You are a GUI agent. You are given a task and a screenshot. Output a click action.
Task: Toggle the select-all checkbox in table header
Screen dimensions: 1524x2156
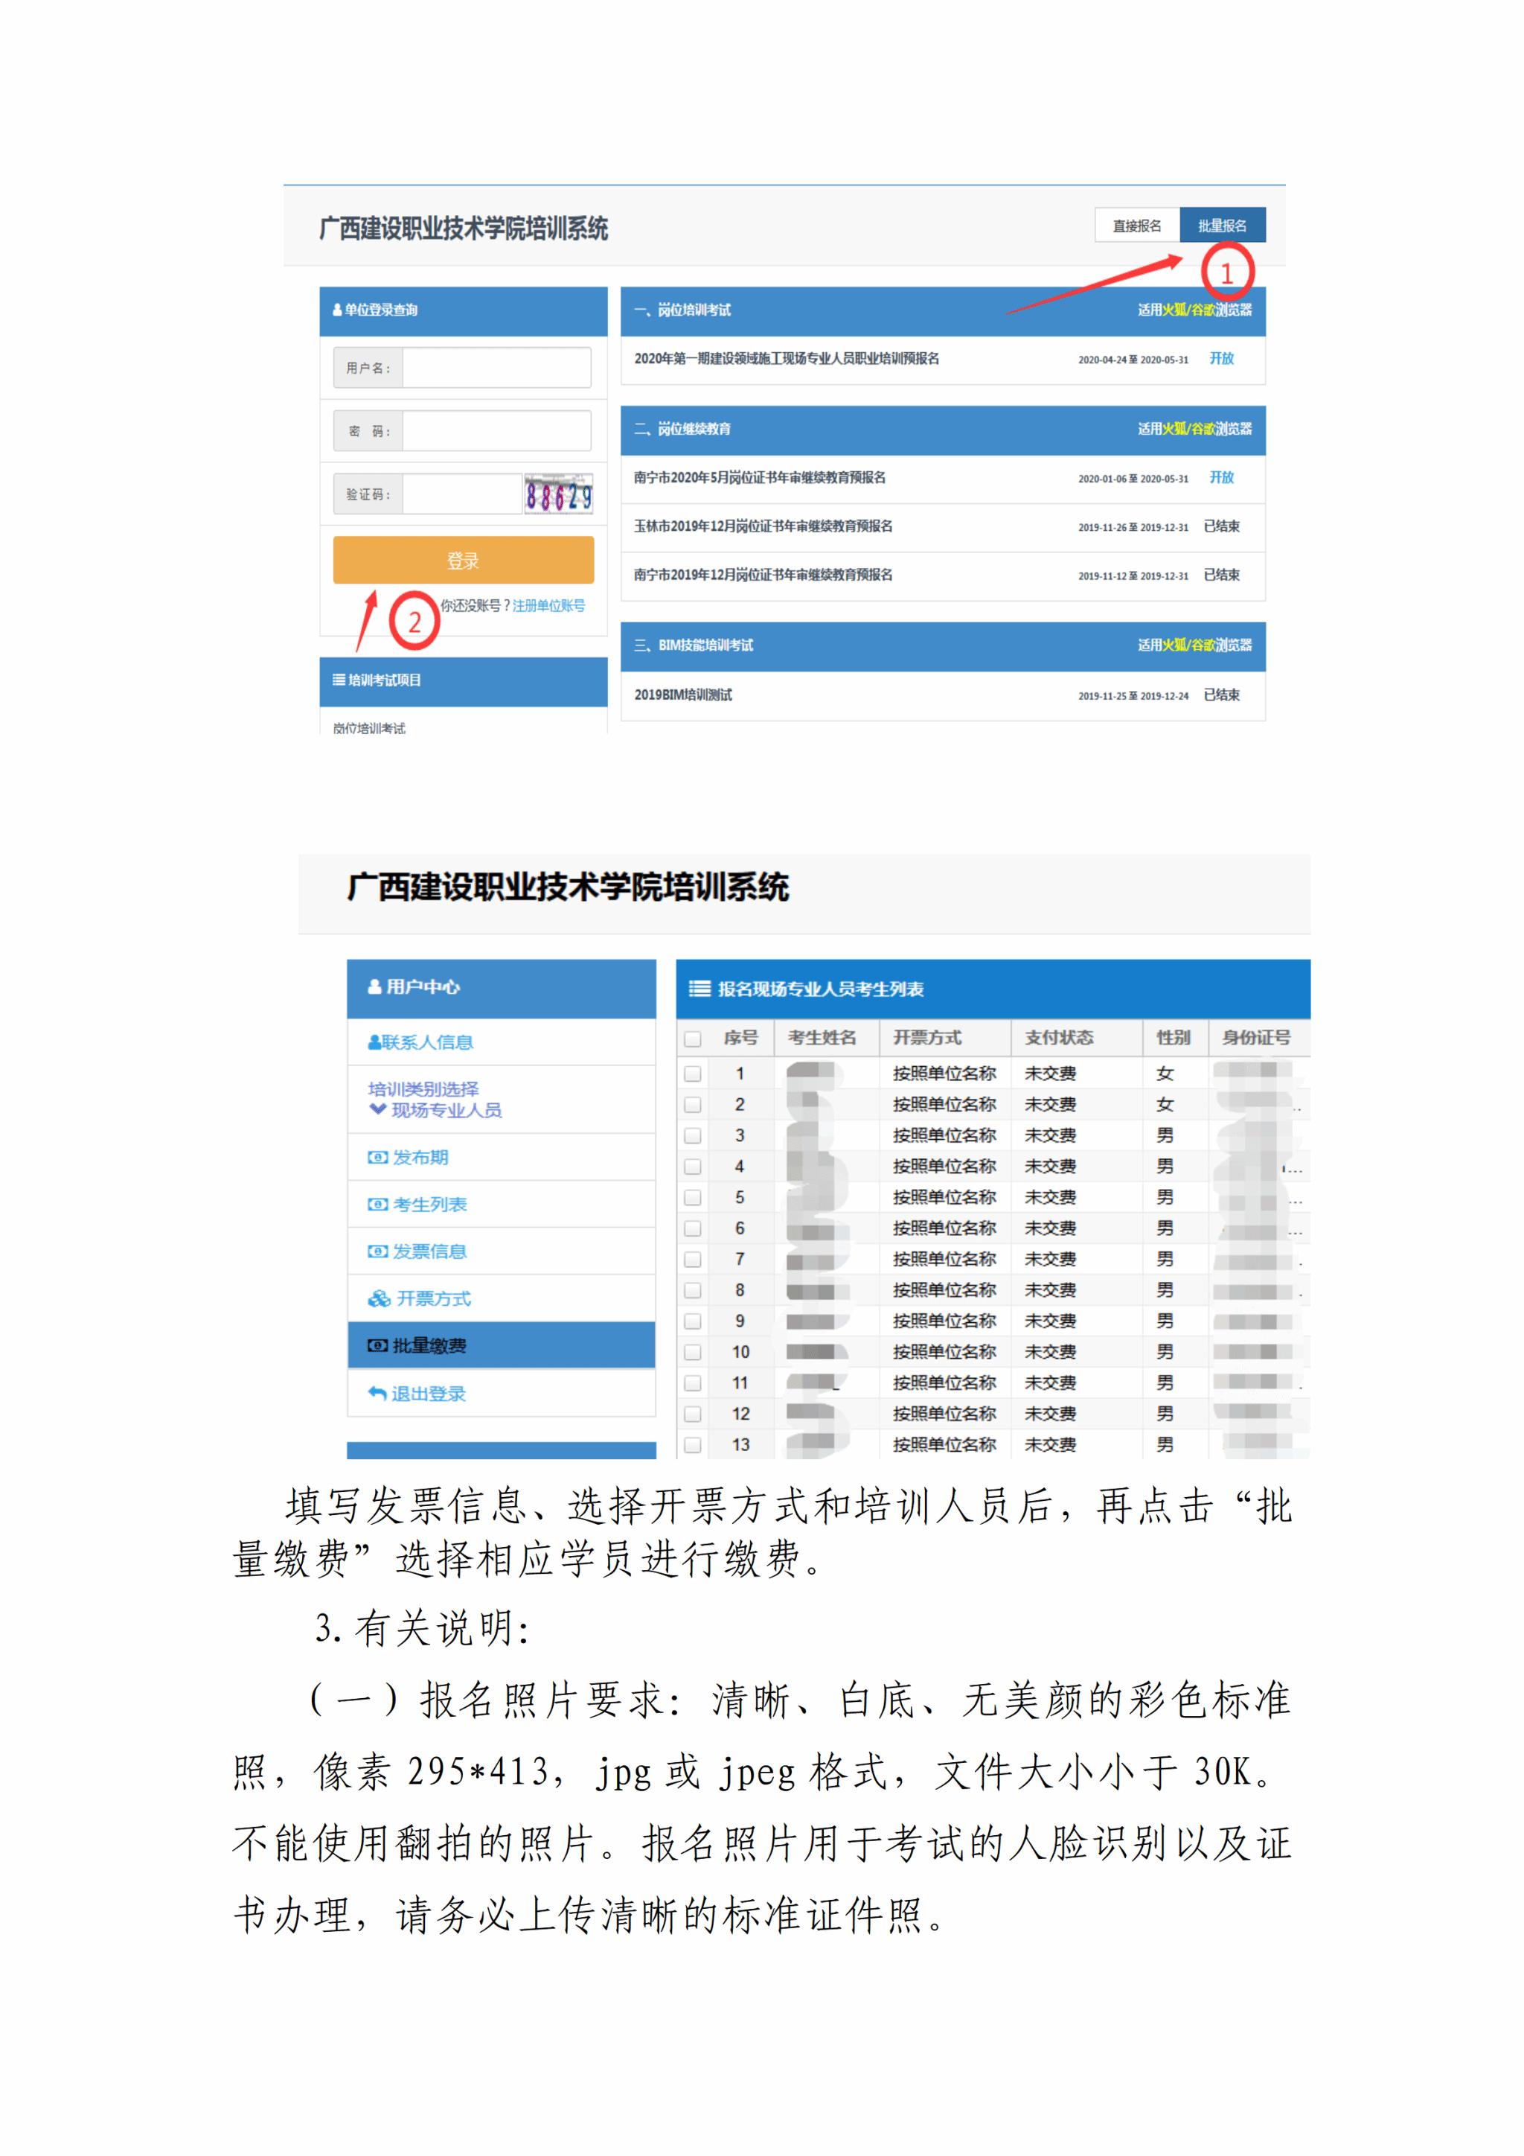pos(693,1038)
